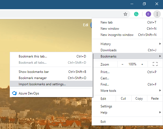The width and height of the screenshot is (163, 129).
Task: Open the Grammarly extension icon
Action: 136,14
